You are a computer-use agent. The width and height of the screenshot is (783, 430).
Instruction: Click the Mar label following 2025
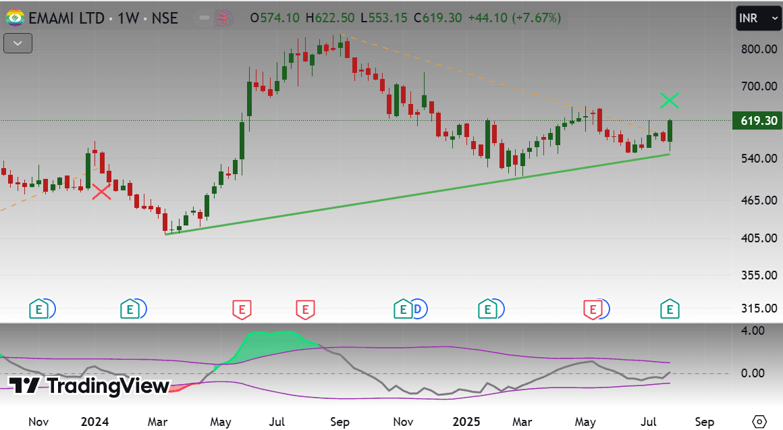(x=522, y=421)
